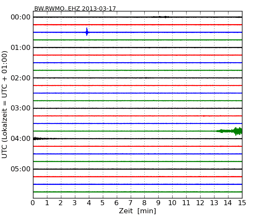This screenshot has height=220, width=275.
Task: Click the 01:00 time label
Action: coord(21,47)
